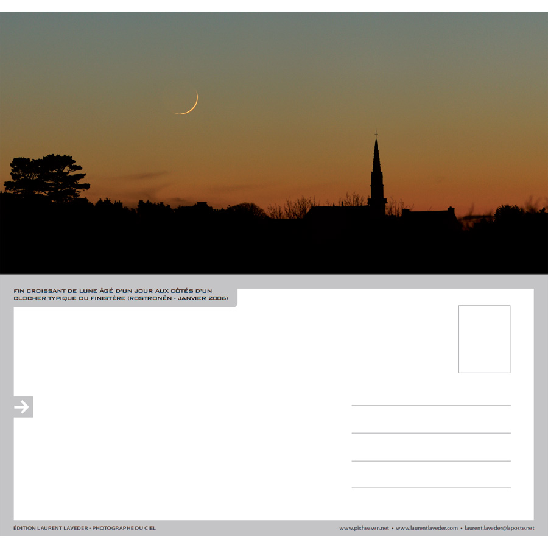
Task: Click the first address line
Action: 431,406
